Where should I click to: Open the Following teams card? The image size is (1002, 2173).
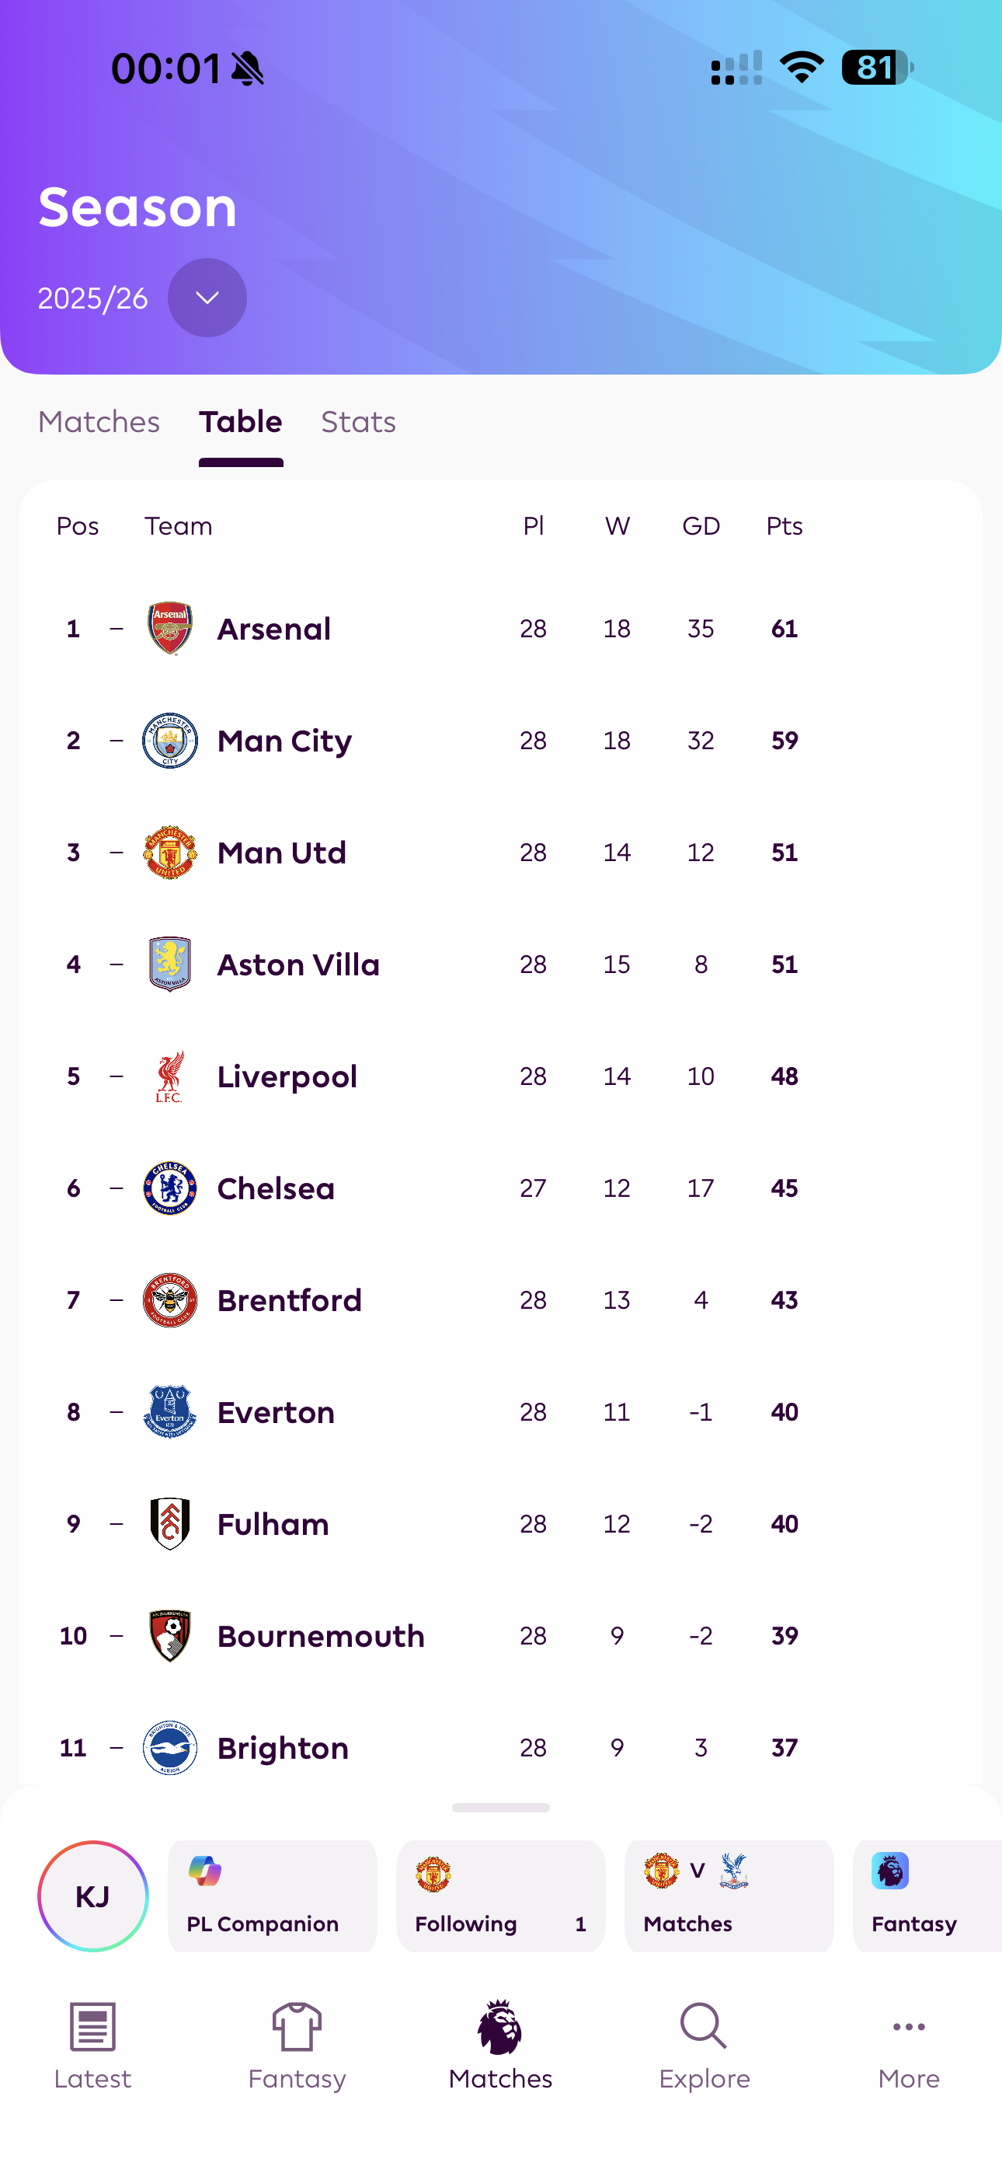click(500, 1896)
